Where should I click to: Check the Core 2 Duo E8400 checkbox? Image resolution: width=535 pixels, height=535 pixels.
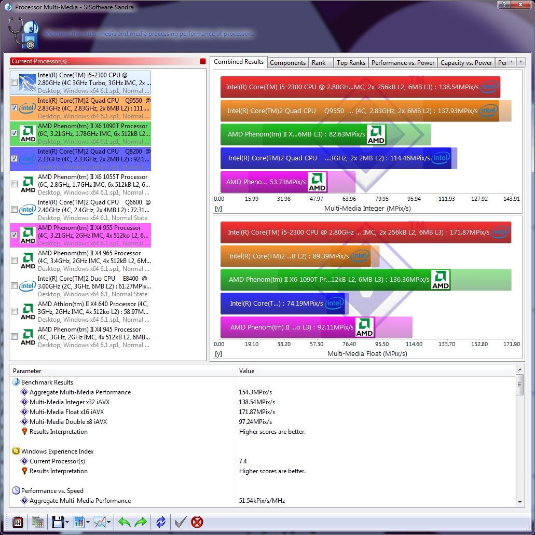pos(15,285)
